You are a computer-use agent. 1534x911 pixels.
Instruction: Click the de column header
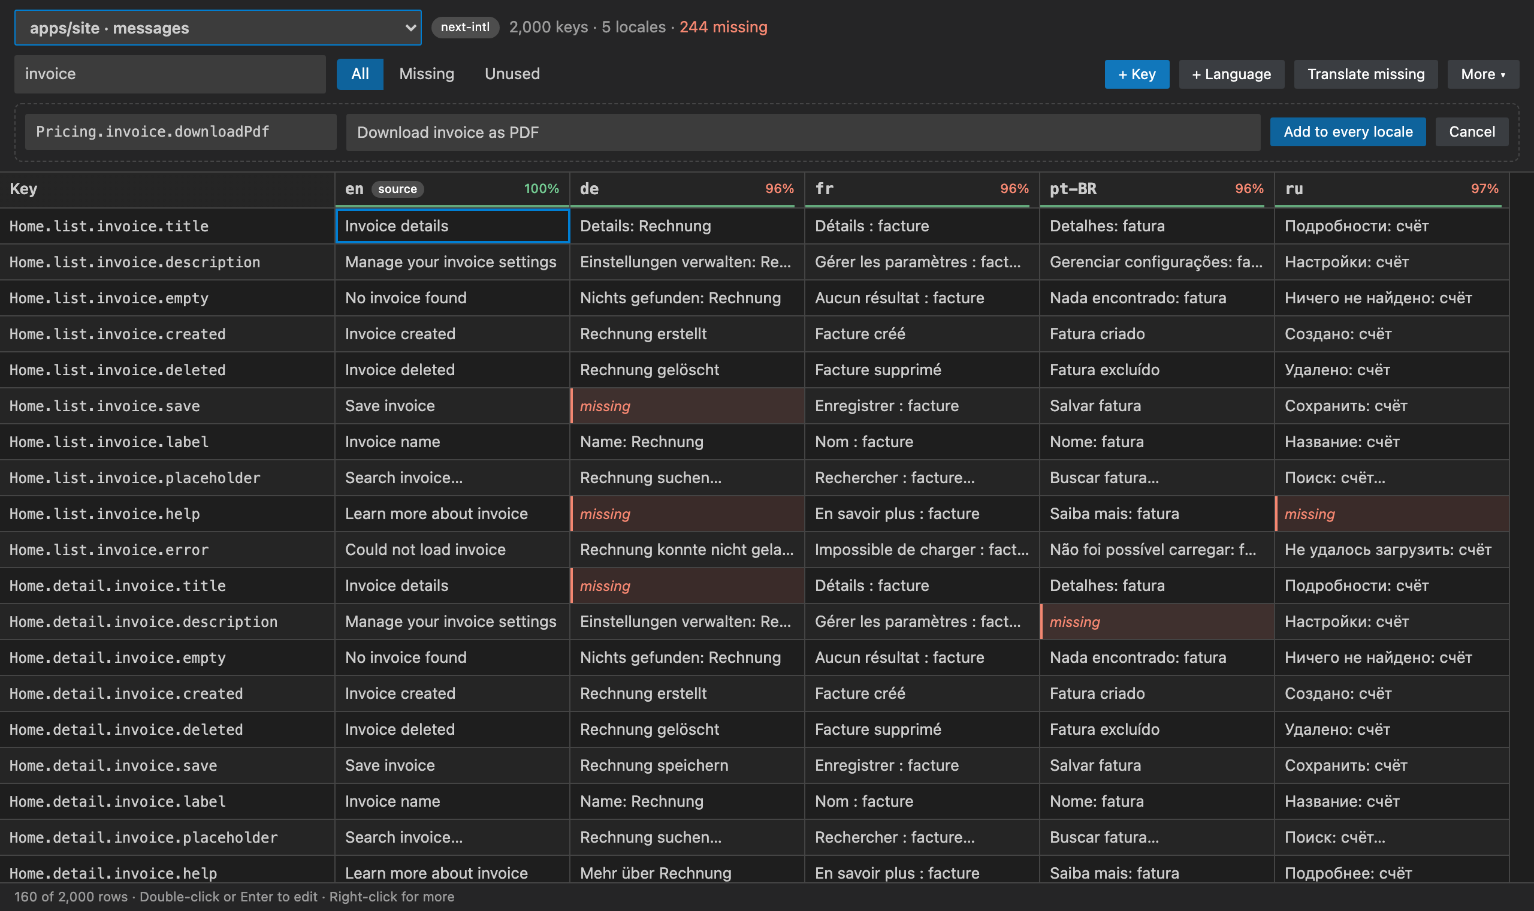[687, 189]
